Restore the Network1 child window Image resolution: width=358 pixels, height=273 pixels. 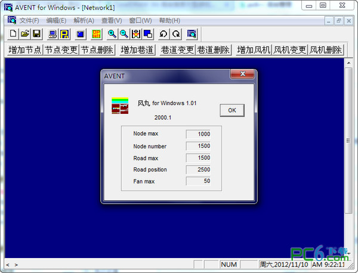(339, 21)
